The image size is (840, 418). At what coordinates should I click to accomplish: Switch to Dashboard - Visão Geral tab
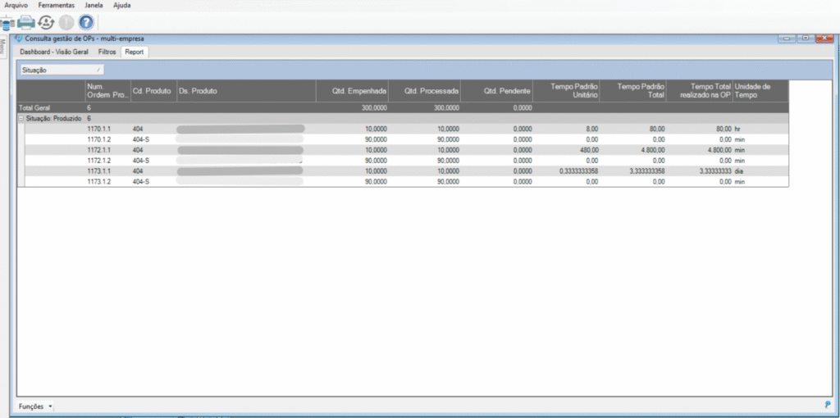coord(54,52)
